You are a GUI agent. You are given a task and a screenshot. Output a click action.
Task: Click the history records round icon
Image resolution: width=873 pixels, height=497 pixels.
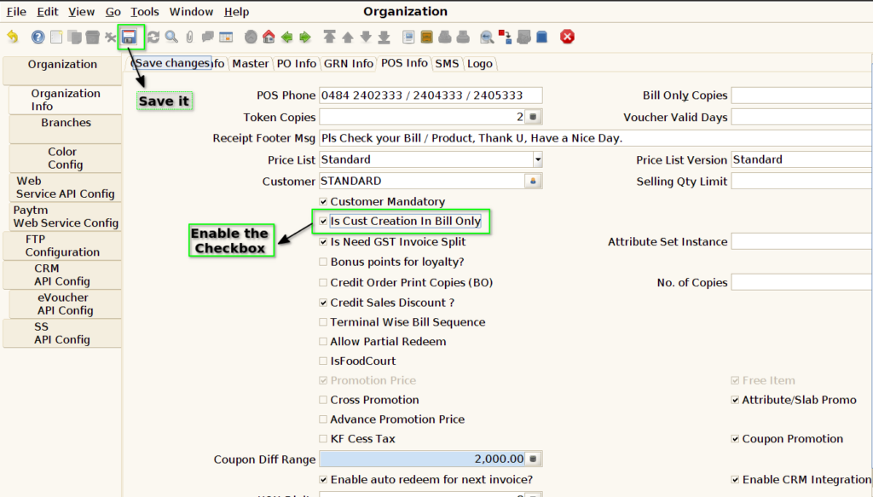coord(251,38)
